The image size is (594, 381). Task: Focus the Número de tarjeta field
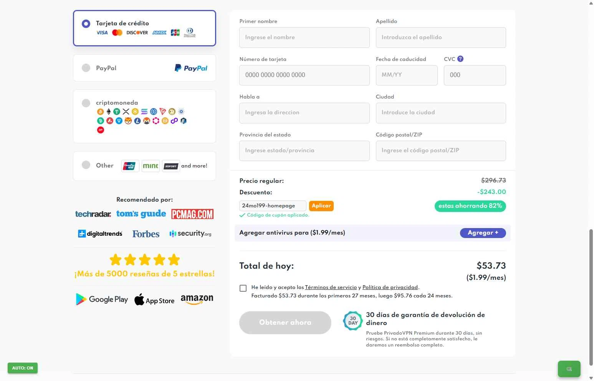pyautogui.click(x=304, y=75)
